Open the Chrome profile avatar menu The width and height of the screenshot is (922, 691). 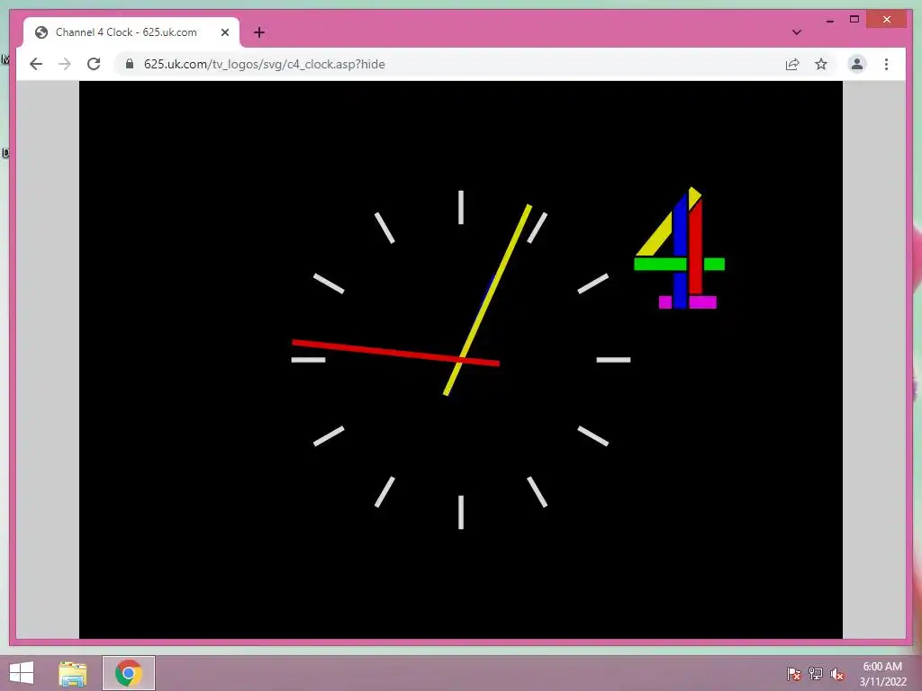[857, 64]
